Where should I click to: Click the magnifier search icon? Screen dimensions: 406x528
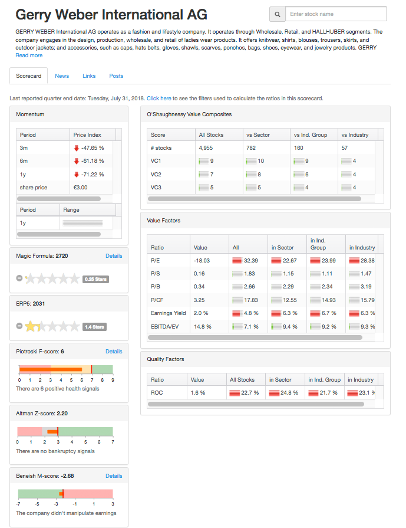click(277, 14)
